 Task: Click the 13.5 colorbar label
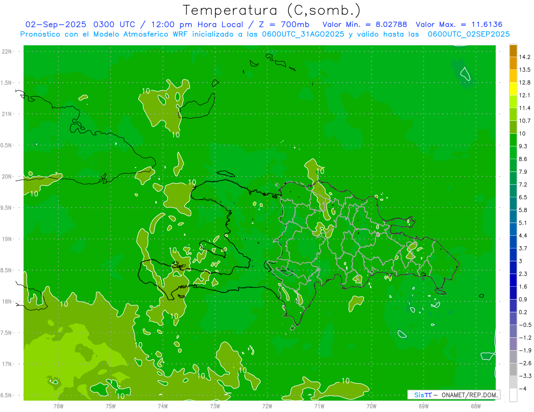click(x=526, y=70)
